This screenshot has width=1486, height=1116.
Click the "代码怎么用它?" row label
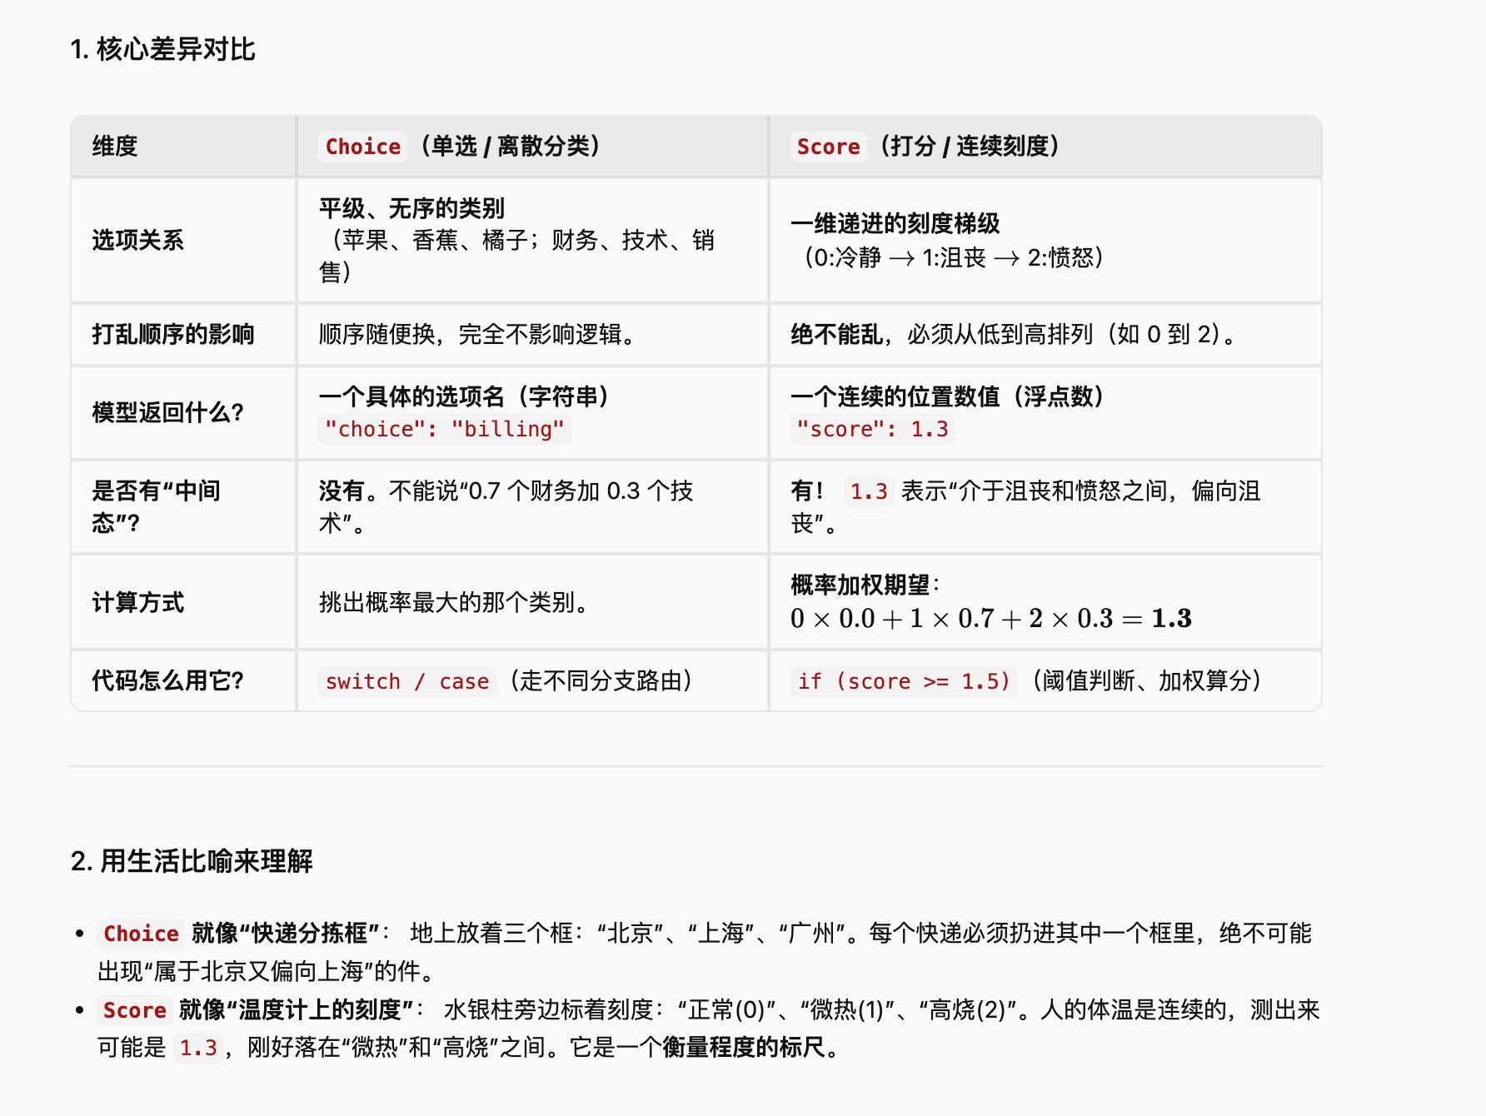click(x=168, y=680)
